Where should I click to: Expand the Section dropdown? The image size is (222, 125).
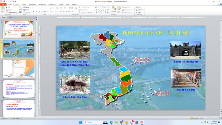[27, 12]
